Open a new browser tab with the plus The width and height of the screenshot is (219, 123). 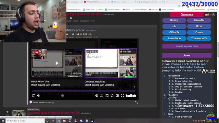pos(167,2)
